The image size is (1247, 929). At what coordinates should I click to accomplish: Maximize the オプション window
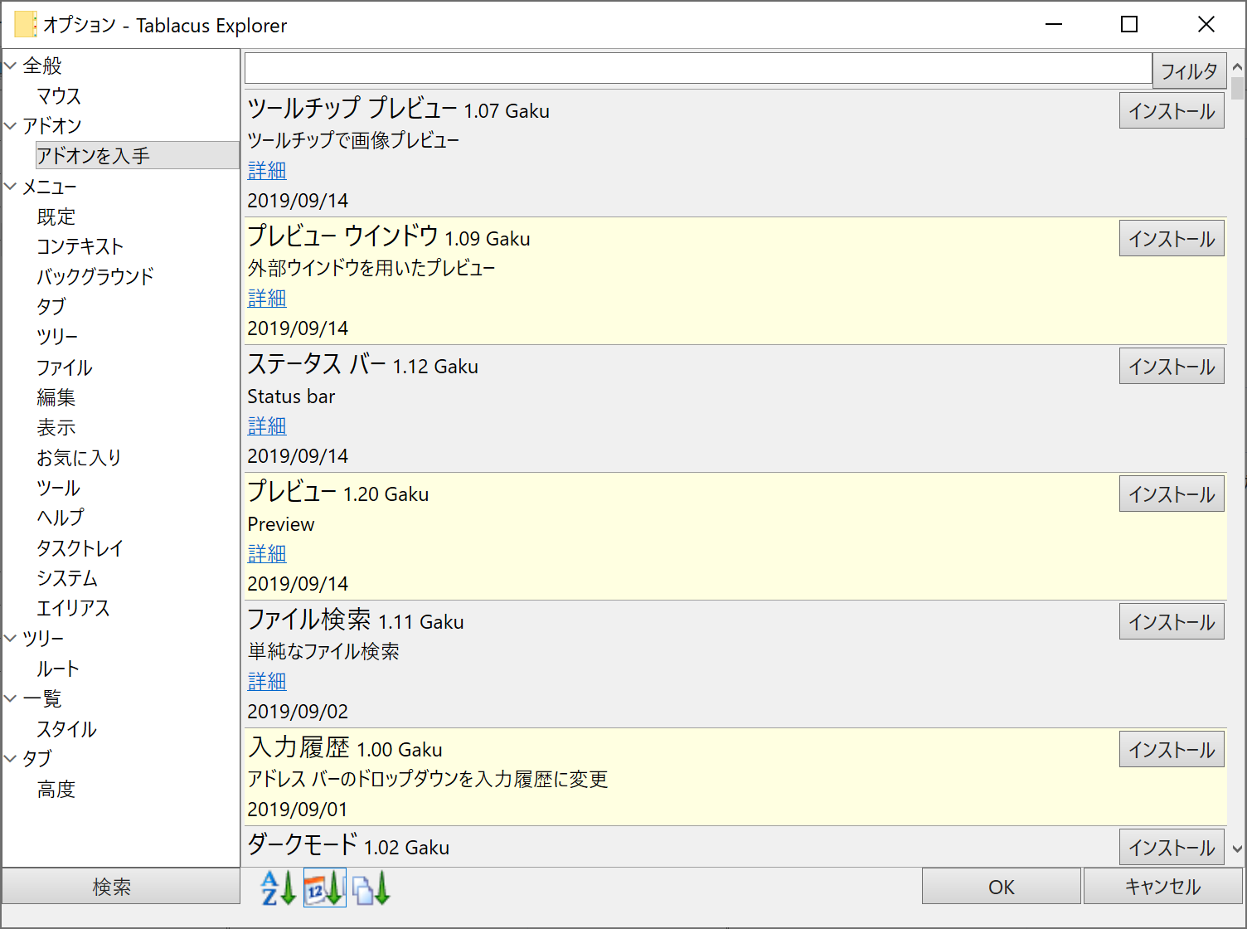tap(1129, 25)
